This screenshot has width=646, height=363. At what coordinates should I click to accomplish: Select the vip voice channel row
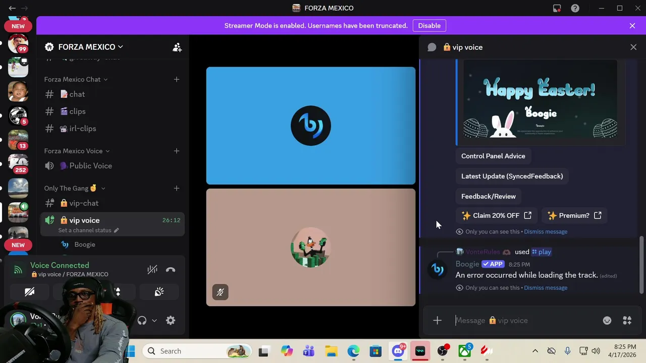click(x=113, y=224)
